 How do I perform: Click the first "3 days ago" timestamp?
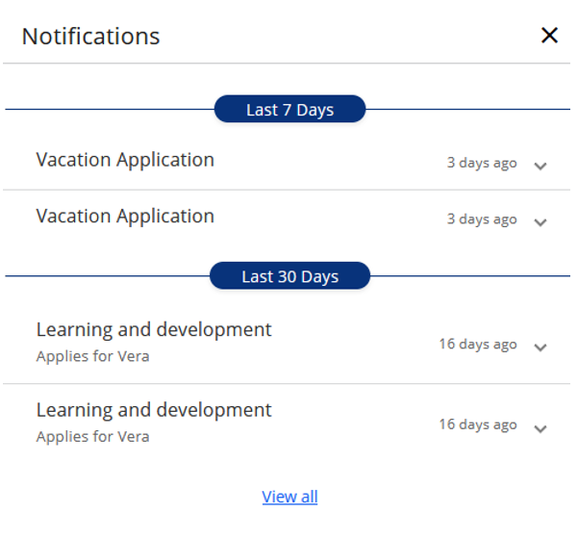[482, 163]
